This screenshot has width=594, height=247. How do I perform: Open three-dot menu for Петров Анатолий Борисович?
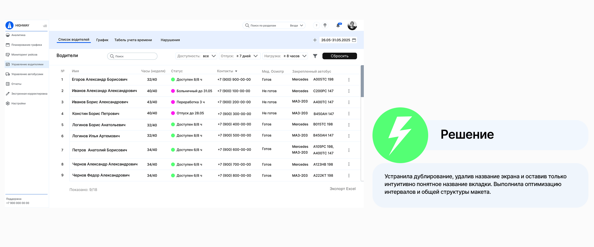coord(349,150)
